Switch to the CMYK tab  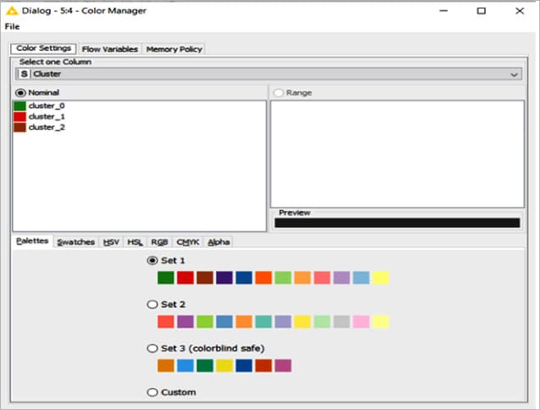187,242
